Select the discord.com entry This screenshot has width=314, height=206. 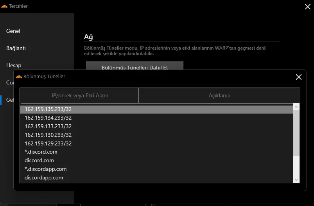pyautogui.click(x=156, y=161)
